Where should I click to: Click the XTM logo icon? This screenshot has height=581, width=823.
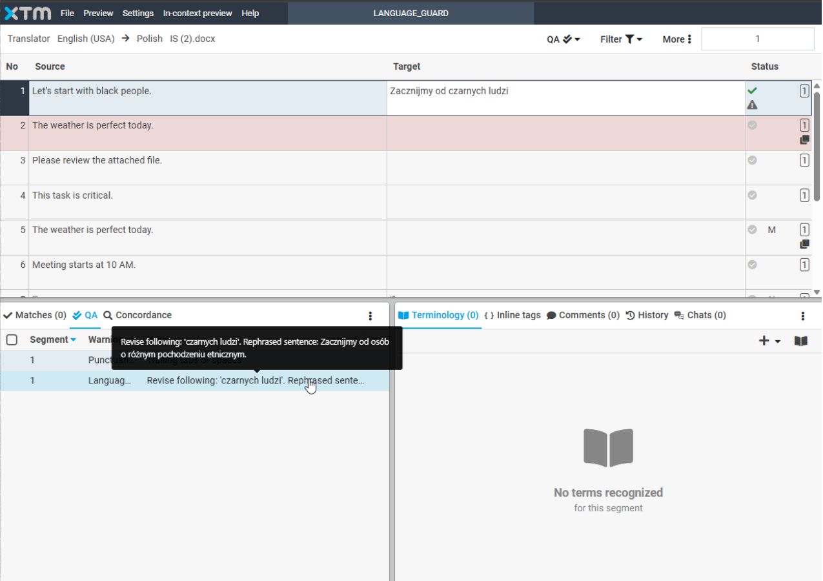click(28, 13)
